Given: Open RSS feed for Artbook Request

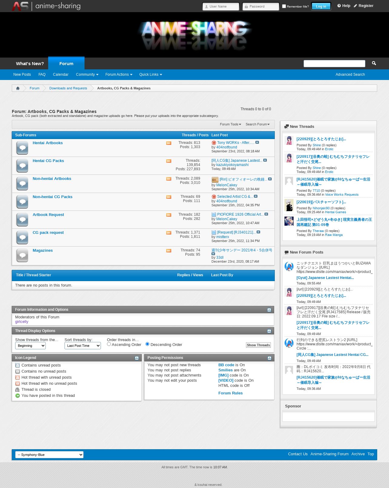Looking at the screenshot, I should (x=169, y=215).
